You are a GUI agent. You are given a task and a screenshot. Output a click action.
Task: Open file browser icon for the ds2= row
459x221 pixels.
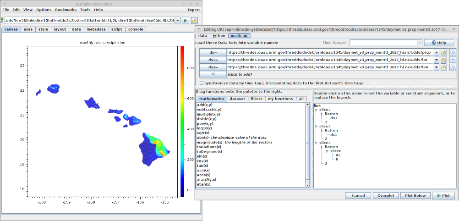(444, 67)
